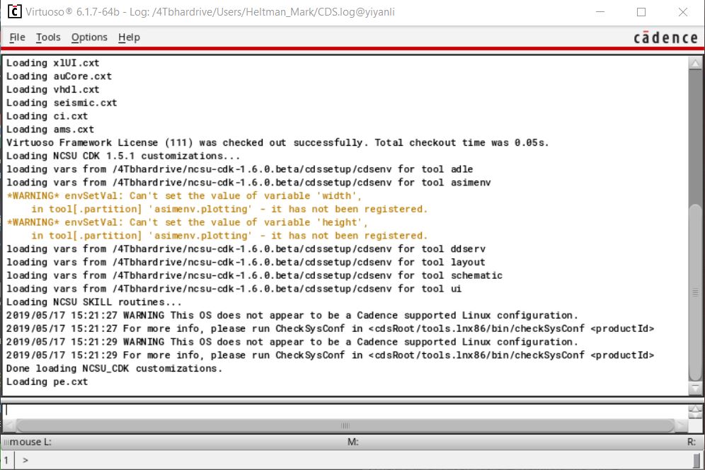Minimize the Virtuoso log window
705x470 pixels.
[x=600, y=12]
